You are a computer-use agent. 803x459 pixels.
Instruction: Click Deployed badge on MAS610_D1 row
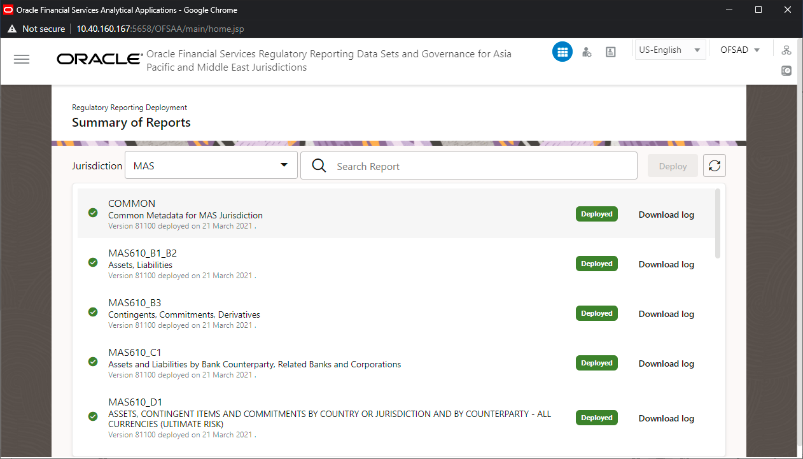[597, 418]
